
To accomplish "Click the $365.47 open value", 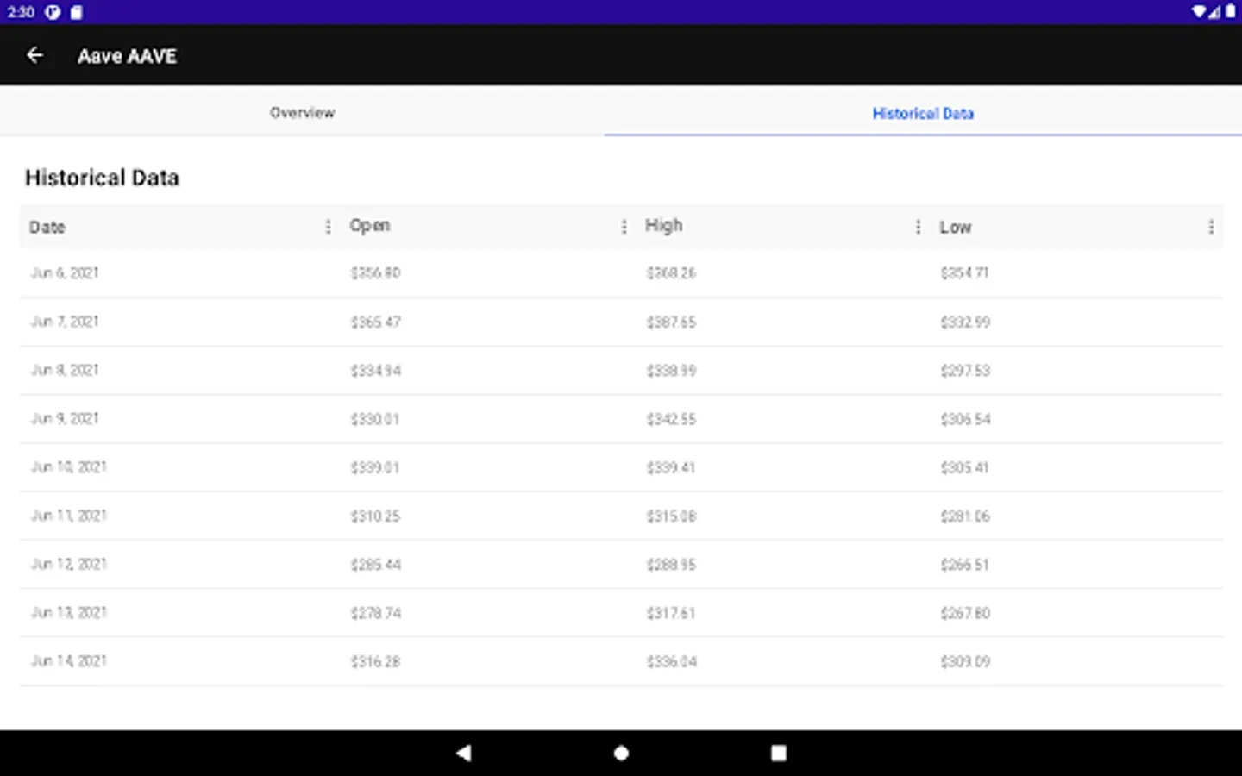I will pos(375,322).
